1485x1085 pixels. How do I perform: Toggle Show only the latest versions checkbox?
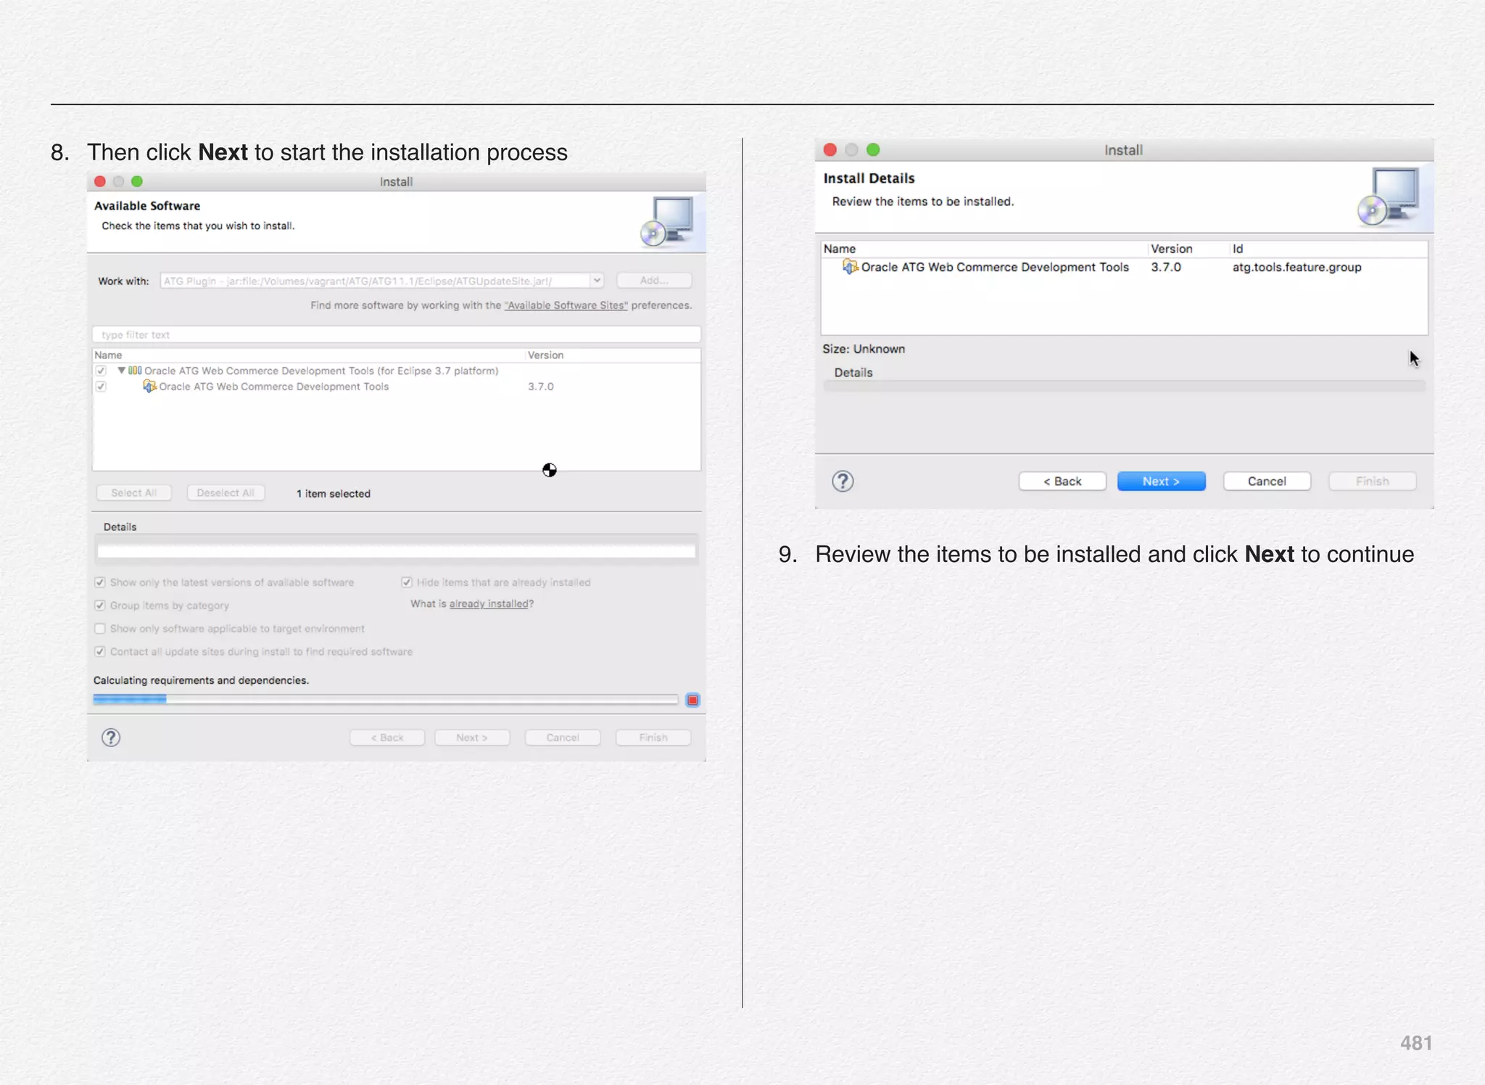100,582
